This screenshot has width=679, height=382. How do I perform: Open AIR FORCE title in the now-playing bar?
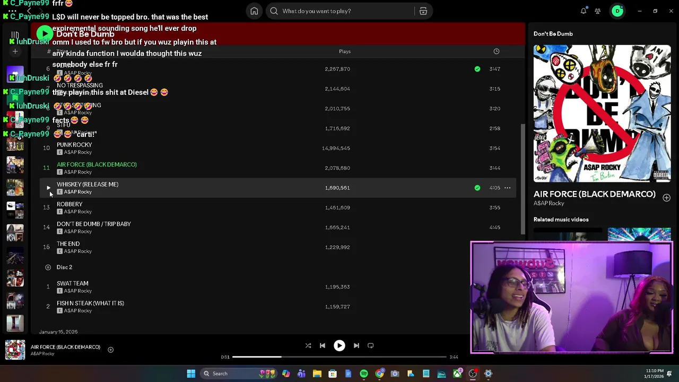[x=65, y=347]
